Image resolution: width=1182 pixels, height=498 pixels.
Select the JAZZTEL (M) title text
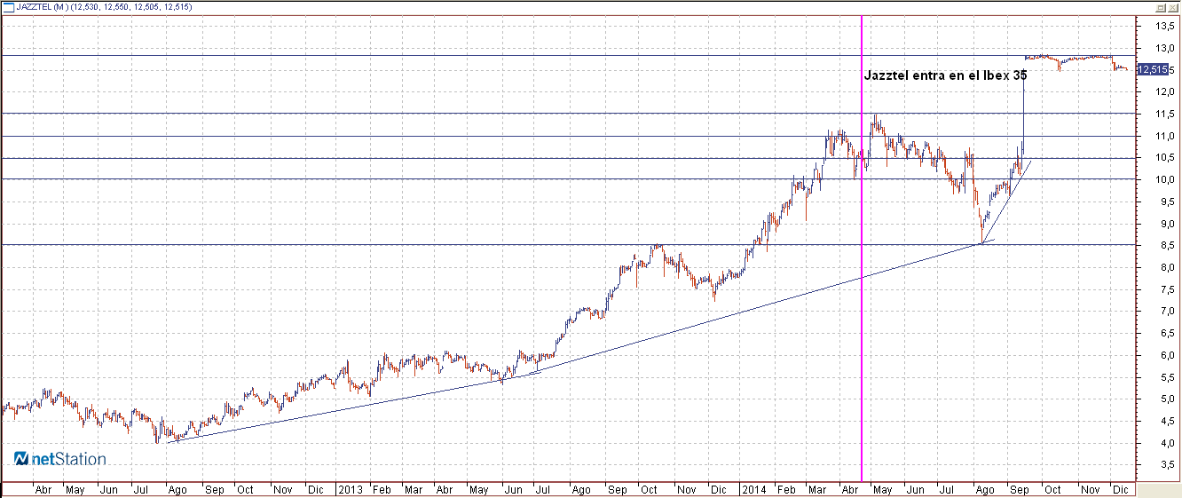tap(43, 6)
